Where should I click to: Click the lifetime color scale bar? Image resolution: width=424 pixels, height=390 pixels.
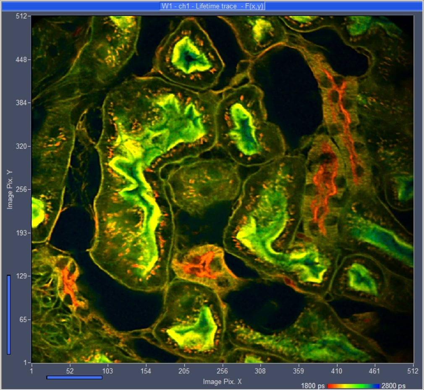coord(353,386)
